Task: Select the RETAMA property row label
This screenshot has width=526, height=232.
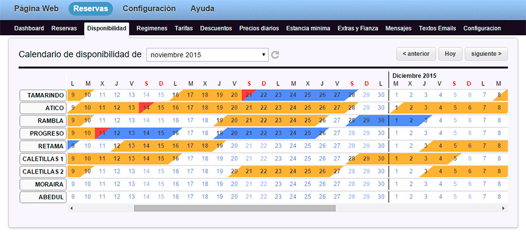Action: pyautogui.click(x=42, y=146)
